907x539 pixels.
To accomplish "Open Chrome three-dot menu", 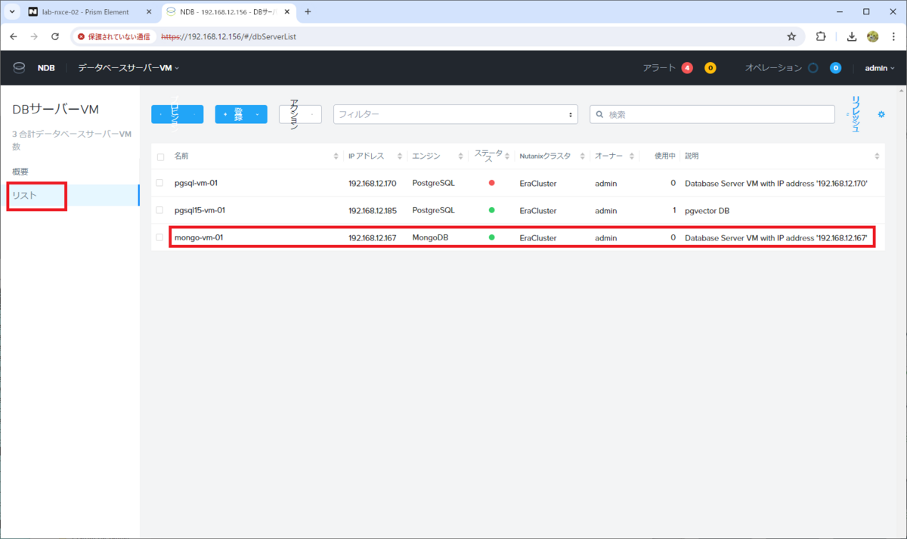I will 893,36.
